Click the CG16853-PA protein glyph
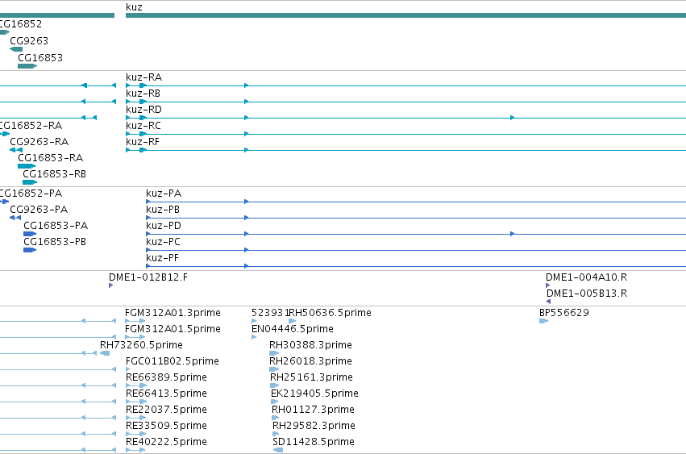The height and width of the screenshot is (454, 686). pos(30,234)
